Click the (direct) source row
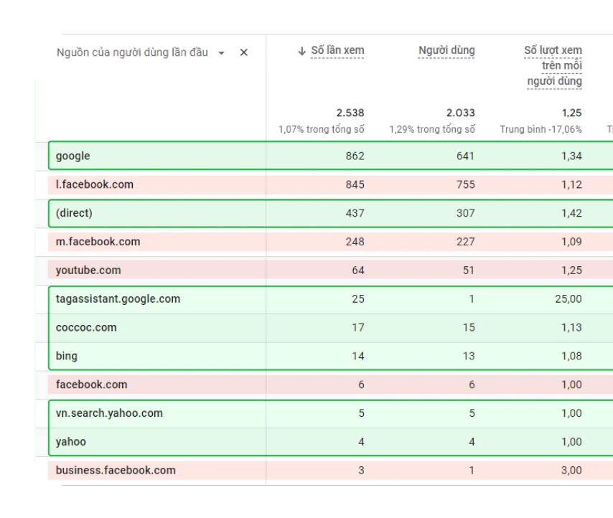 pyautogui.click(x=330, y=213)
